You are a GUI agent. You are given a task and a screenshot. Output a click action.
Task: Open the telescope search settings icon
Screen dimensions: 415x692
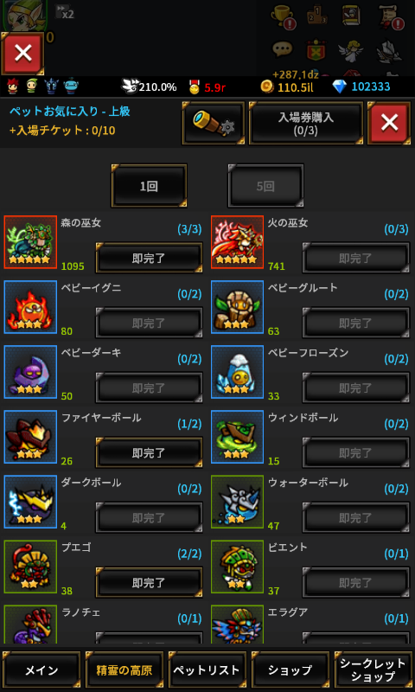(x=213, y=124)
